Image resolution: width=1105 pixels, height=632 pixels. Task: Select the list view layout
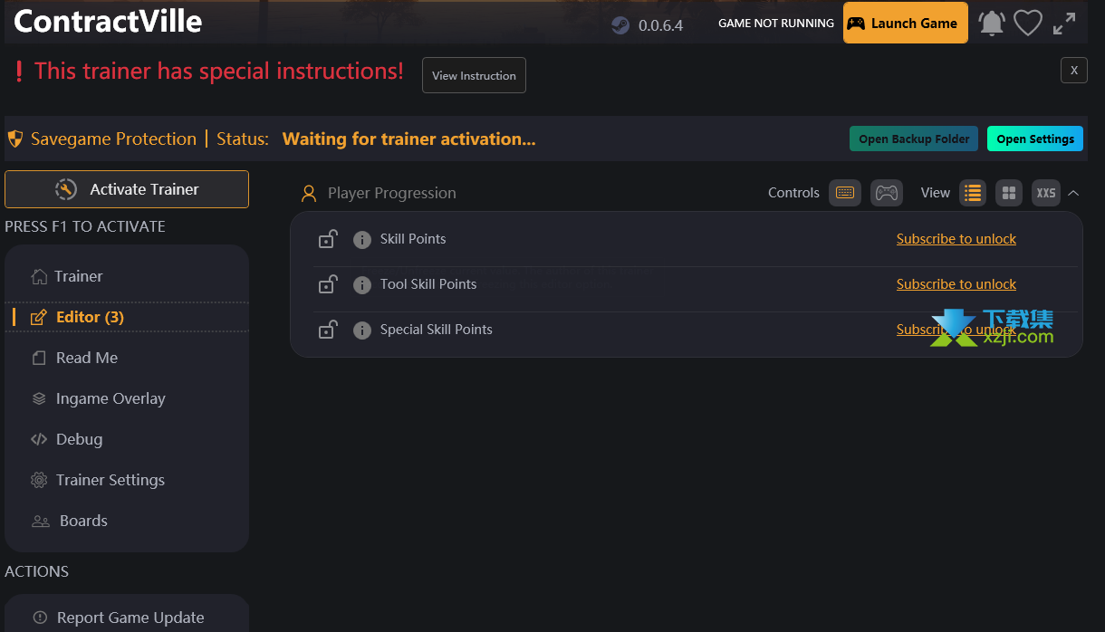click(973, 193)
